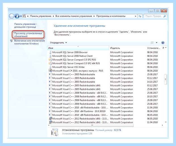Viewport: 176px width, 146px height.
Task: Click horizontal scroll left arrow
Action: coord(49,125)
